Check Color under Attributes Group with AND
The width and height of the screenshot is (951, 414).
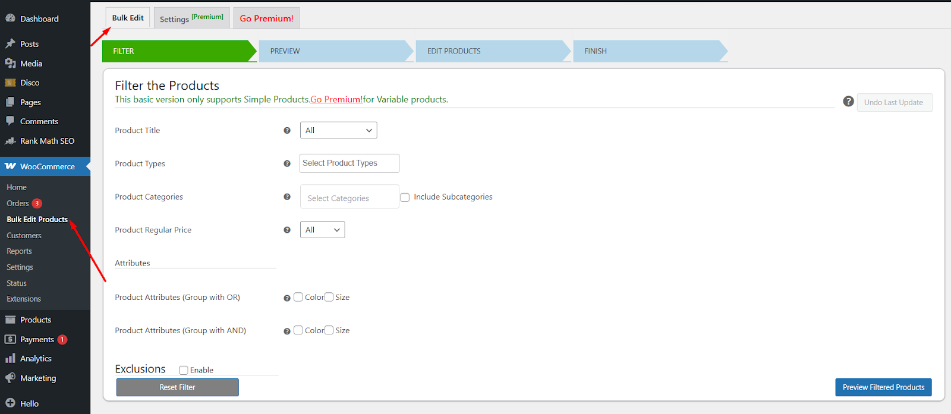pos(298,330)
